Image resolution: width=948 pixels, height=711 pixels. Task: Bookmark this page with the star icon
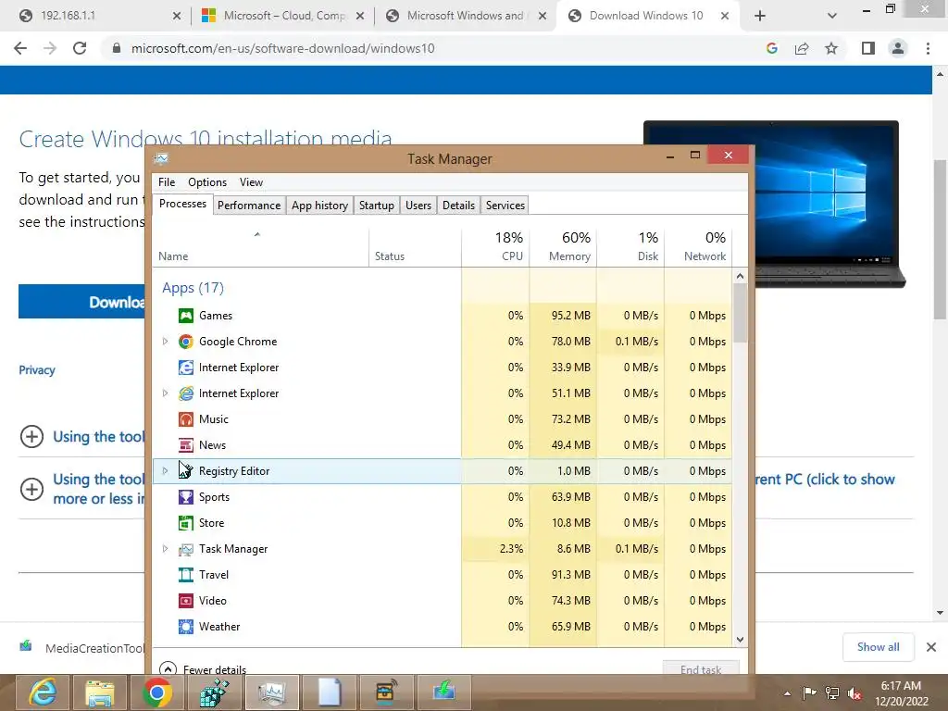[x=831, y=48]
